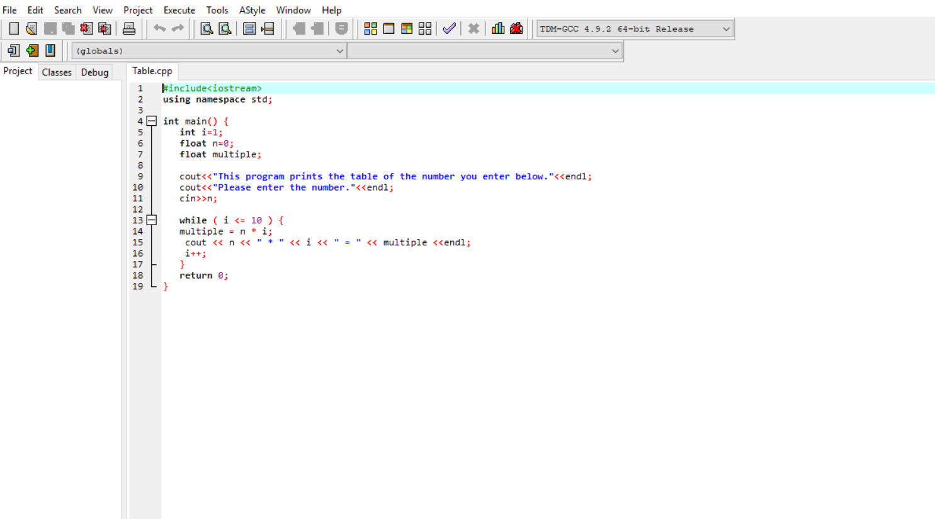This screenshot has width=935, height=519.
Task: Collapse the while loop fold marker
Action: pos(152,220)
